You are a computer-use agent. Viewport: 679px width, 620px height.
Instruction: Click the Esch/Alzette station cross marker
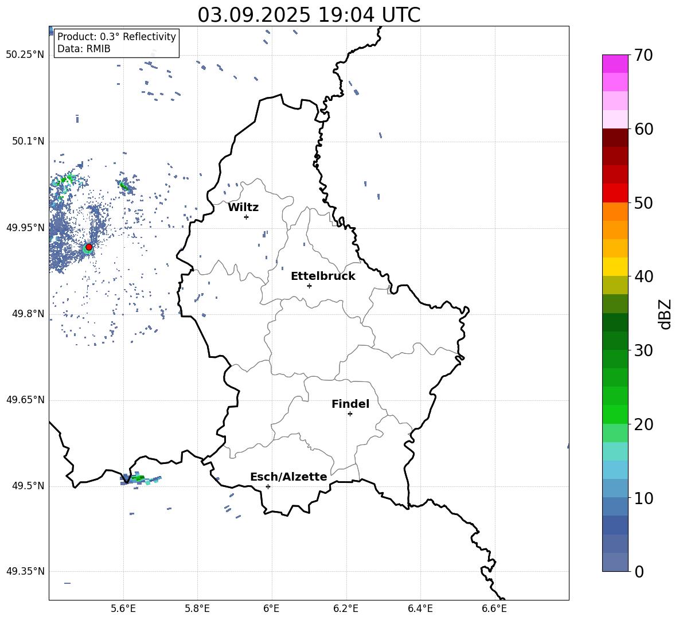coord(268,486)
